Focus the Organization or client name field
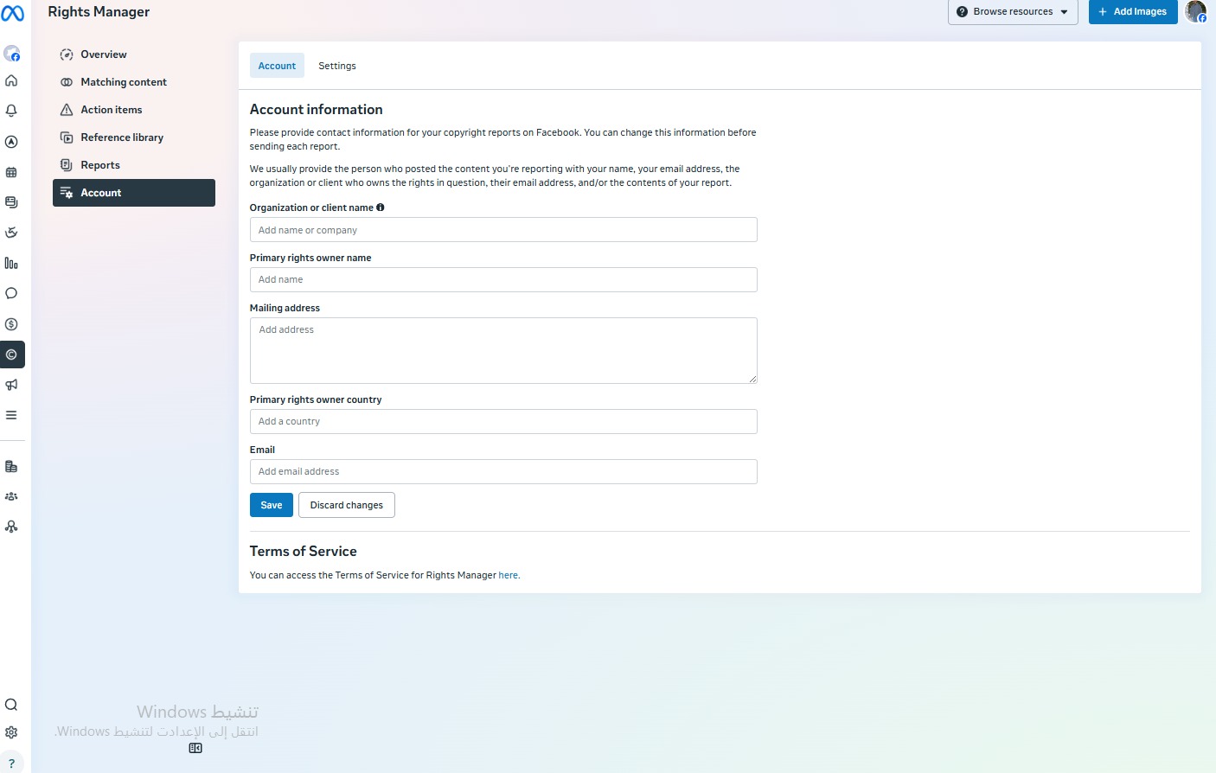Viewport: 1216px width, 773px height. click(503, 230)
